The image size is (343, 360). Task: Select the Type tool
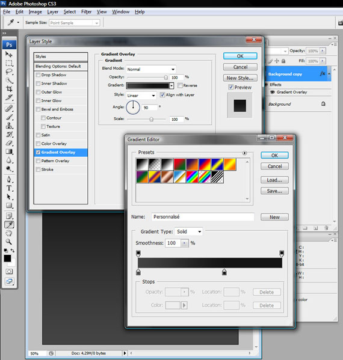(x=9, y=188)
